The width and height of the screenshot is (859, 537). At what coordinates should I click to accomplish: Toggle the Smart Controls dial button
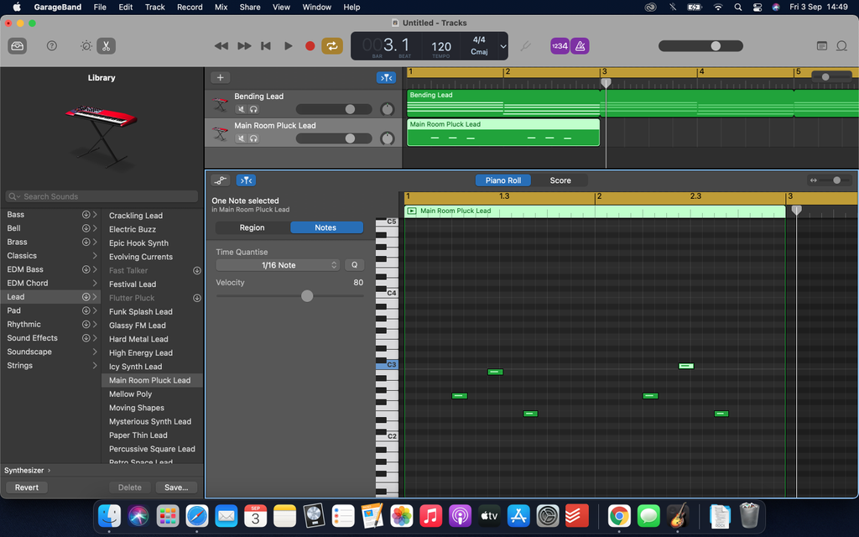[x=86, y=46]
